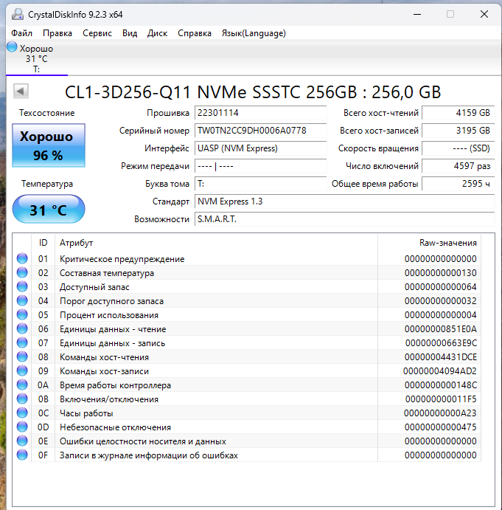Click status orb for attribute 07 Единицы данных - запись
This screenshot has width=502, height=510.
pos(22,342)
